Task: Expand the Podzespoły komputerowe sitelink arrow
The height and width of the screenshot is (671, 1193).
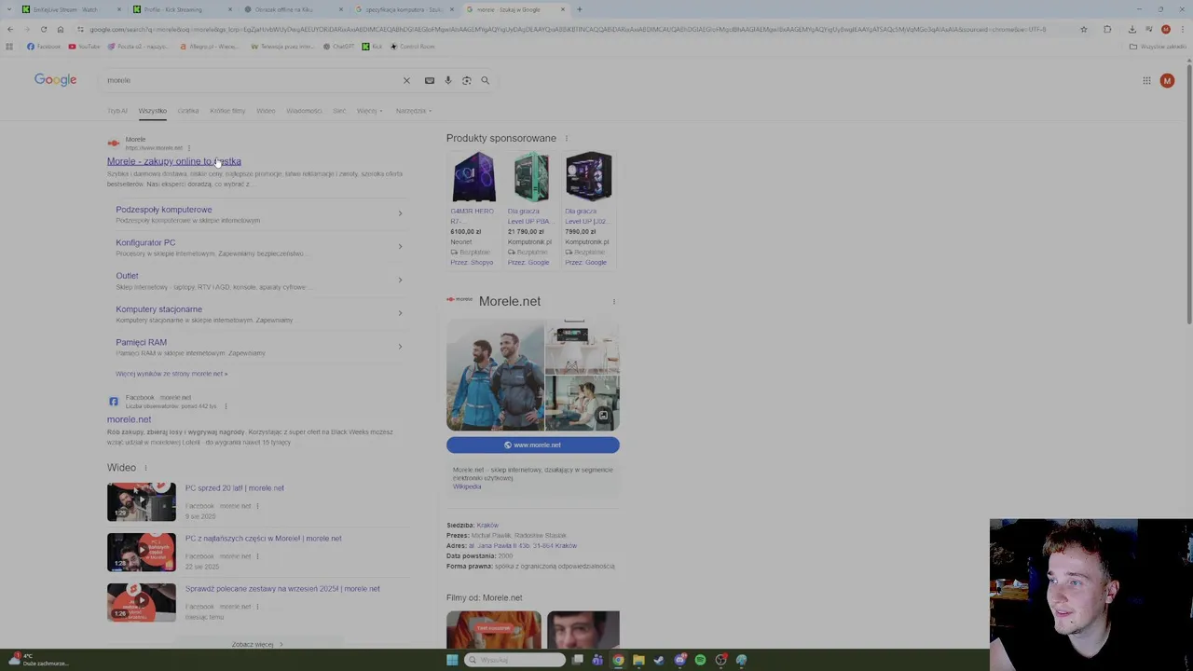Action: [x=400, y=213]
